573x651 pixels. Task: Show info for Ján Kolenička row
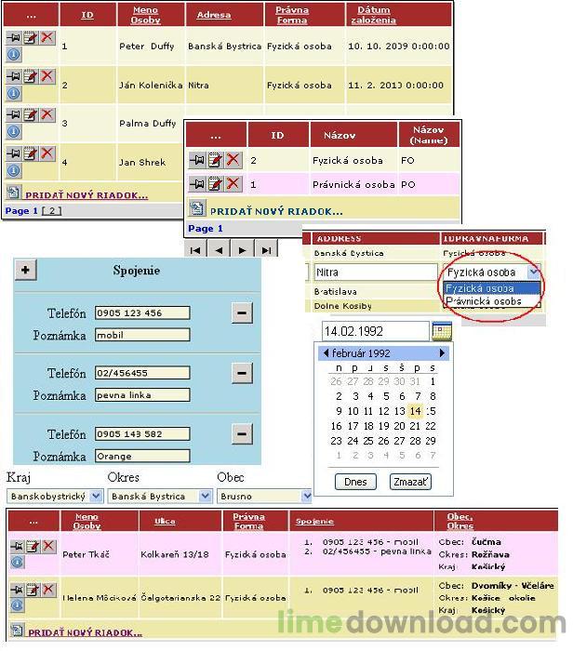click(14, 93)
